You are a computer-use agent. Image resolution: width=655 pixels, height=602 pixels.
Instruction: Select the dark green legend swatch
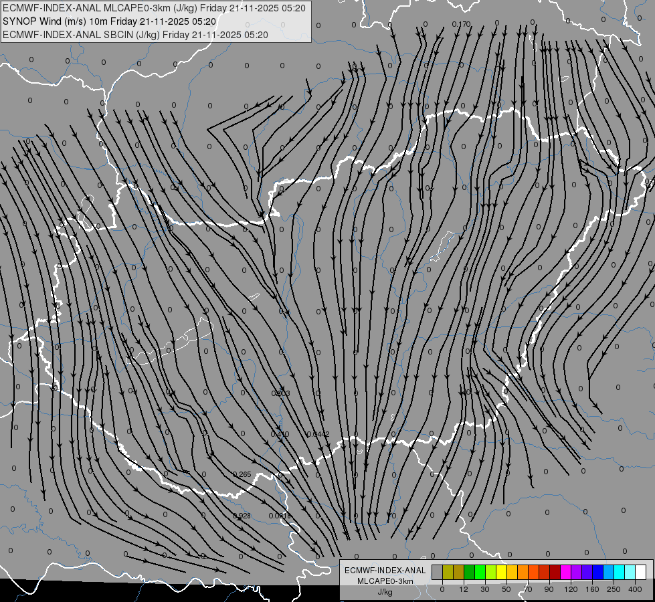coord(469,572)
